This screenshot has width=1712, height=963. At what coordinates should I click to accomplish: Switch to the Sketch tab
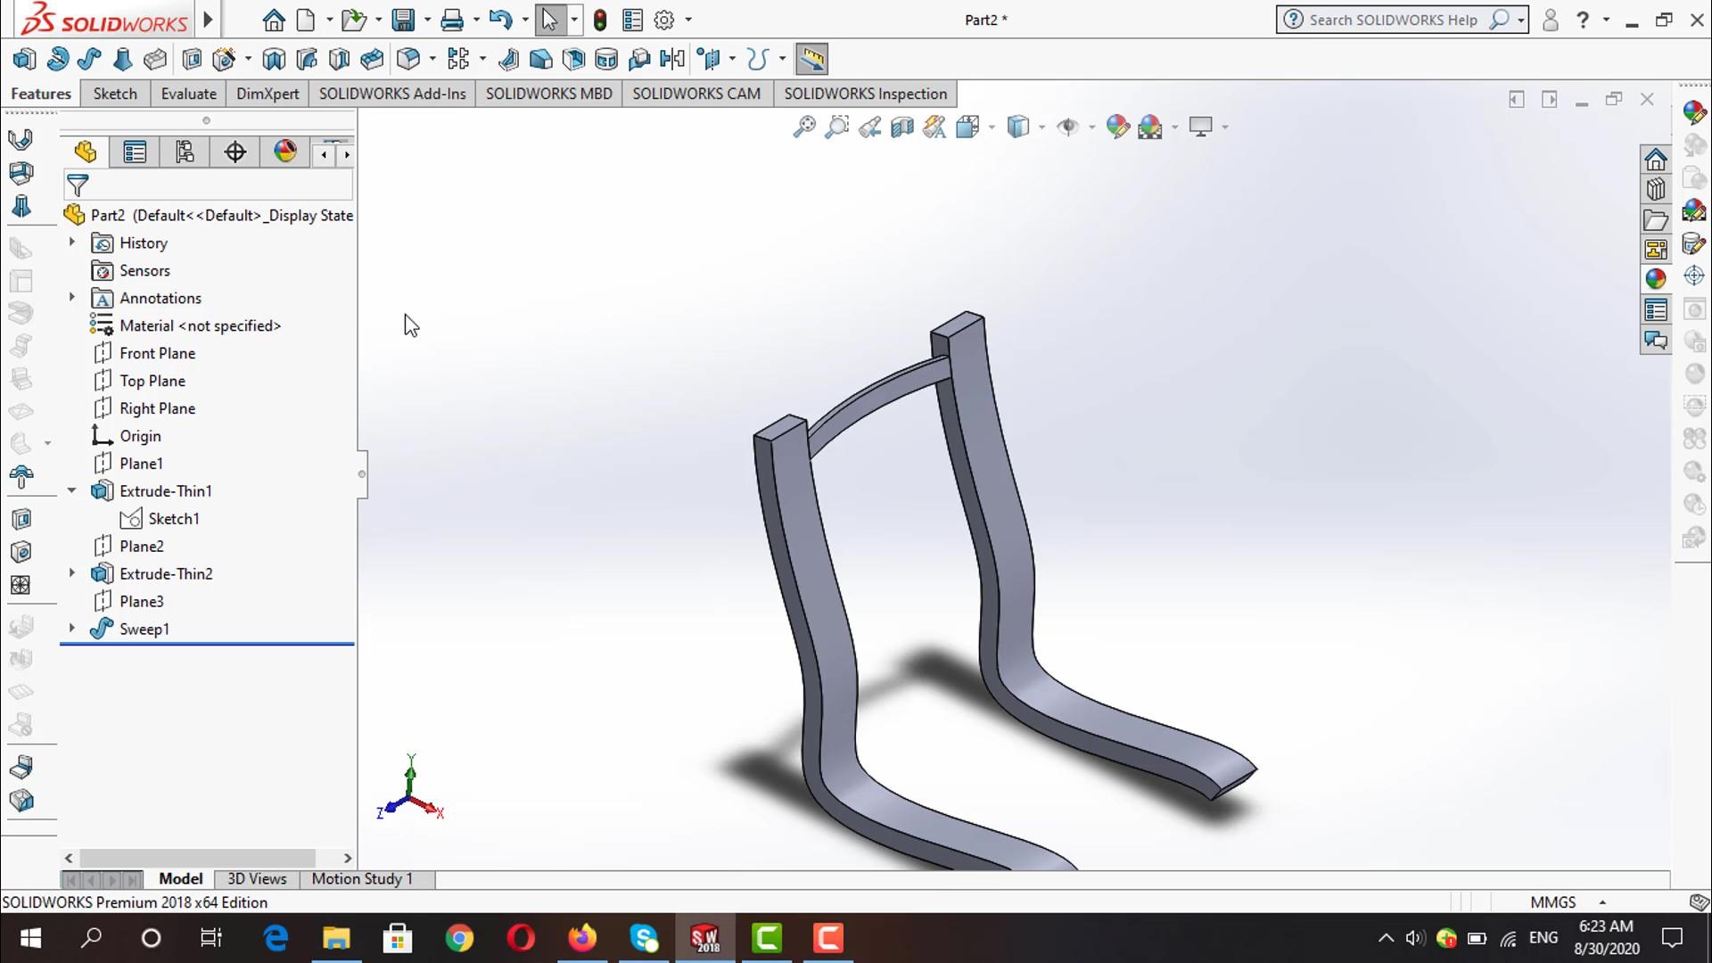pyautogui.click(x=115, y=94)
